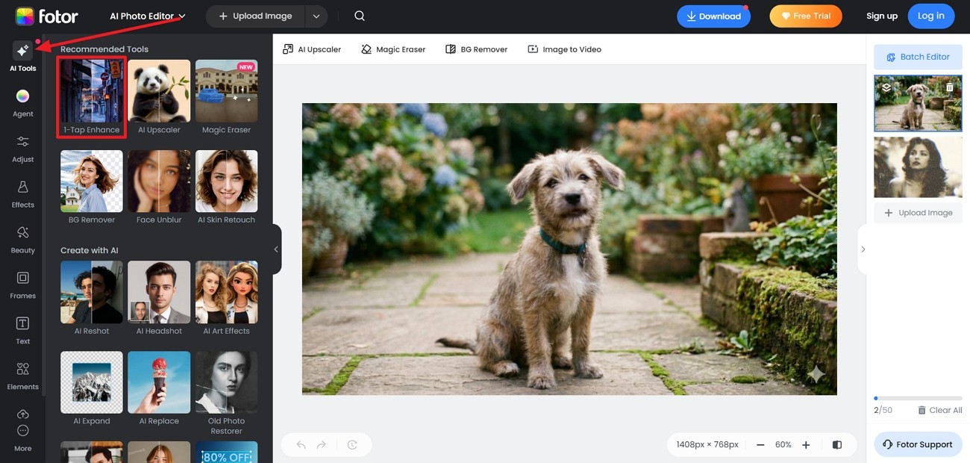Screen dimensions: 970x463
Task: Zoom in with the plus button
Action: (806, 444)
